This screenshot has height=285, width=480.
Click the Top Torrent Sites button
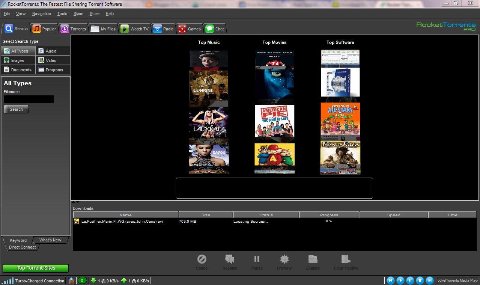point(36,268)
